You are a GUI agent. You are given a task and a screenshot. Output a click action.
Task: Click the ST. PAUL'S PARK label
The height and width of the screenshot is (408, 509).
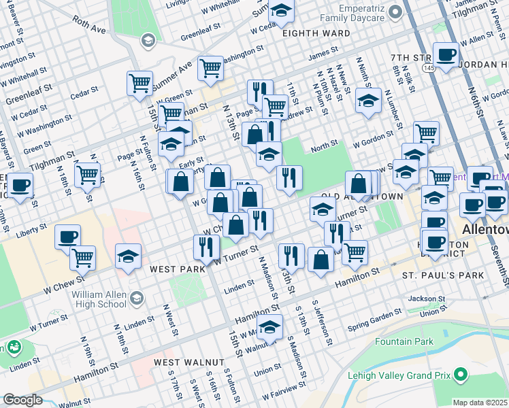pyautogui.click(x=443, y=275)
